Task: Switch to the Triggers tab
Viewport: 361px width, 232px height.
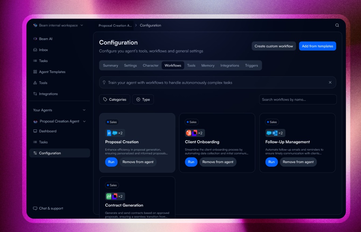Action: (251, 65)
